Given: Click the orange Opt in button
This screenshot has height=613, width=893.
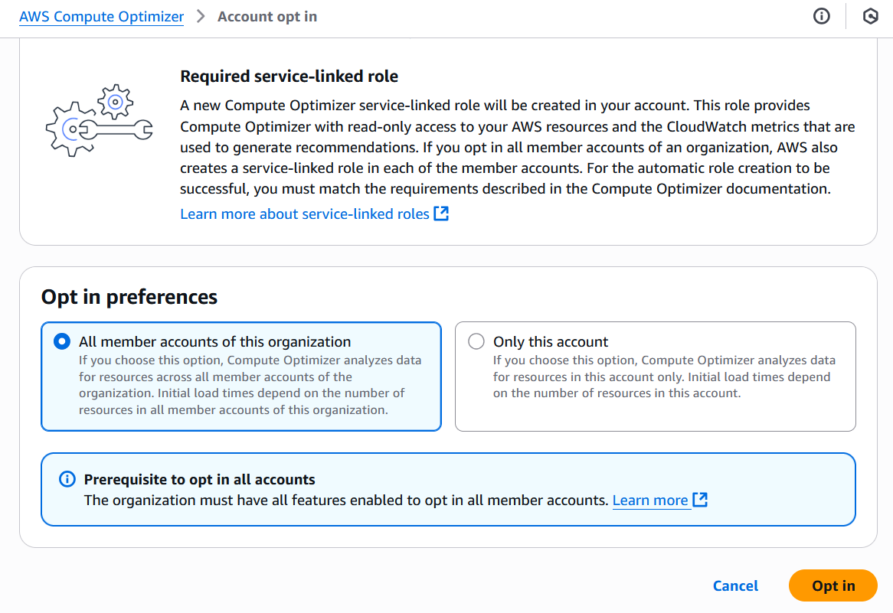Looking at the screenshot, I should click(x=833, y=585).
